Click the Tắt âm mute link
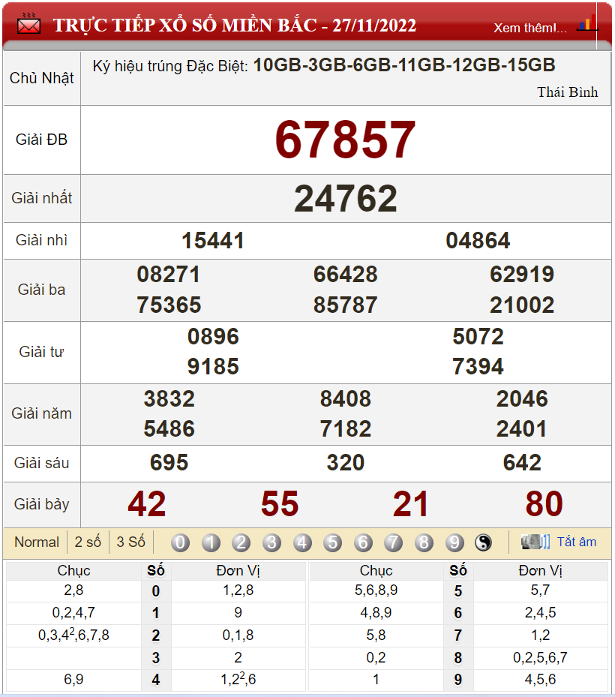Viewport: 615px width, 697px height. (576, 542)
